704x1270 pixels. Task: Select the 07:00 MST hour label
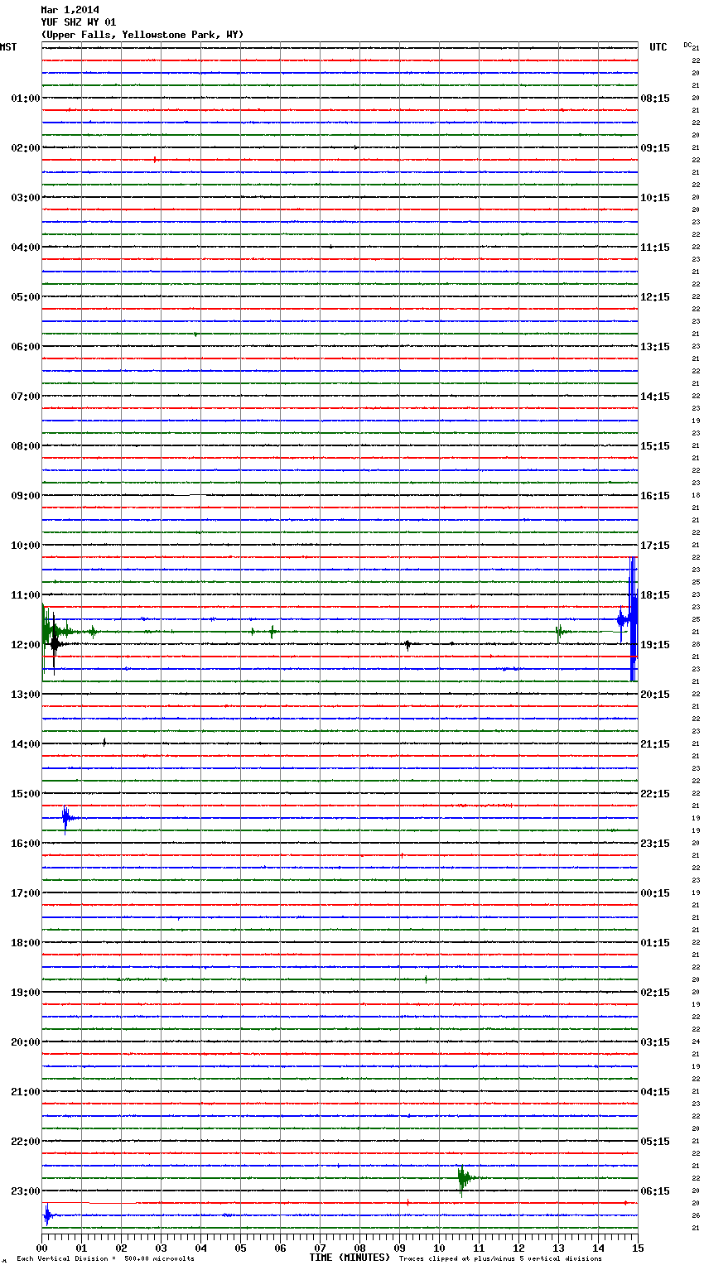point(25,397)
